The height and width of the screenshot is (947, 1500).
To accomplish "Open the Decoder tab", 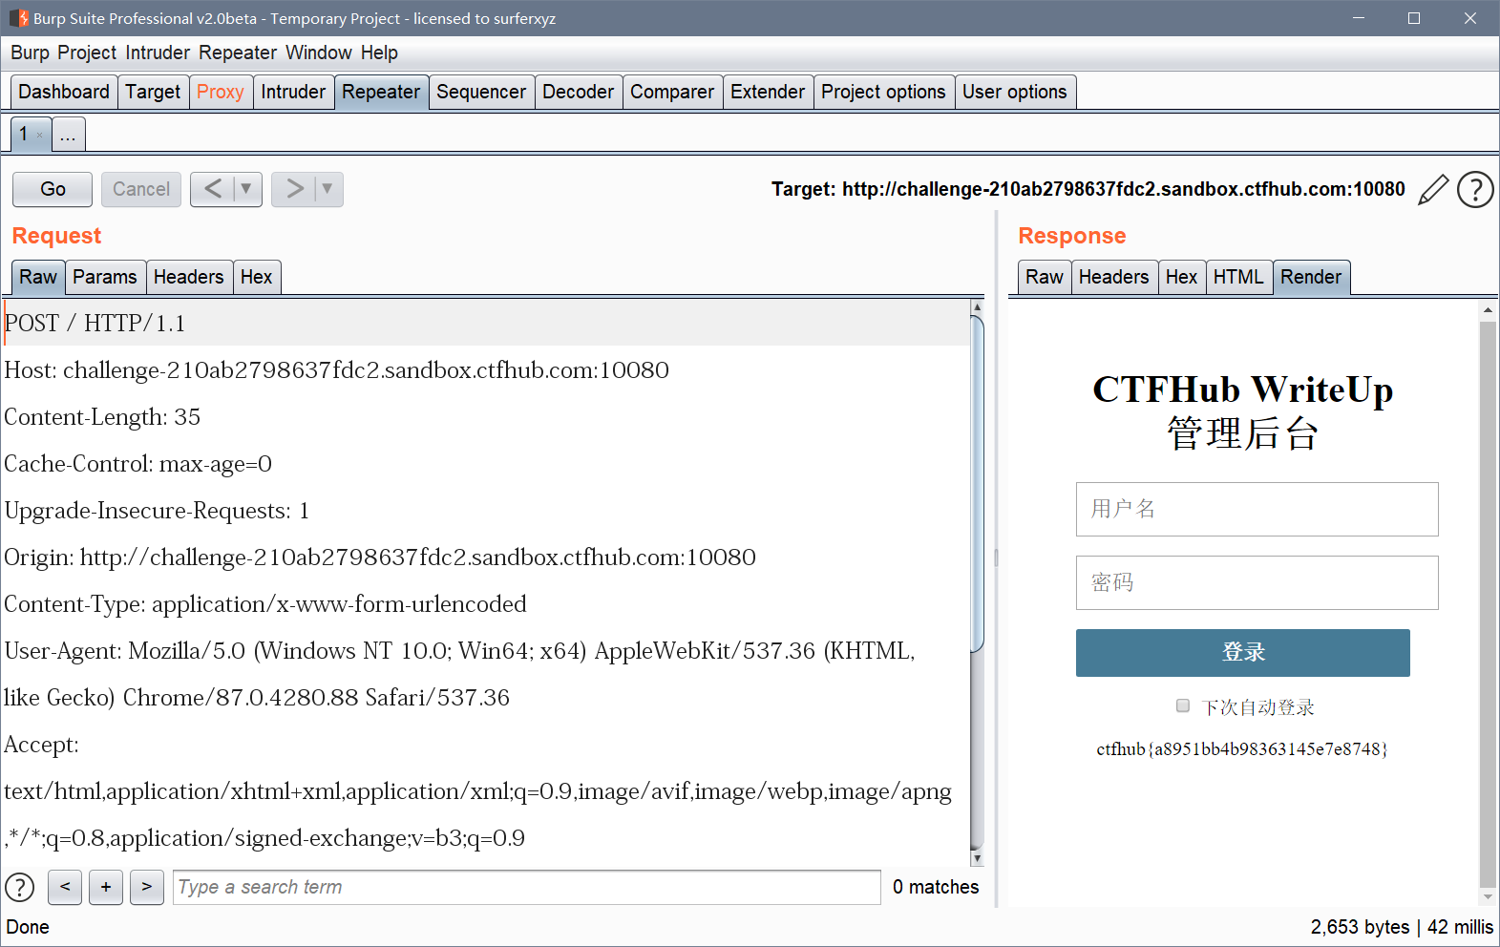I will [x=579, y=92].
